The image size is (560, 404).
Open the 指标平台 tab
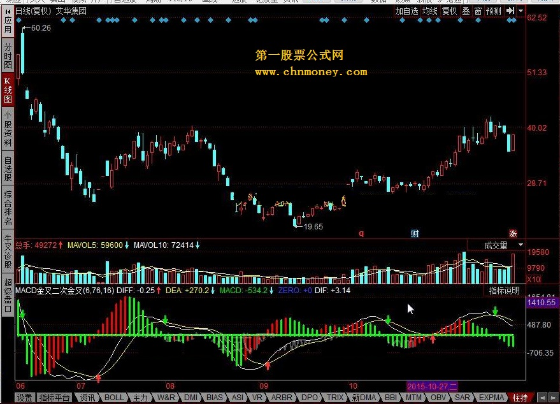click(x=54, y=398)
